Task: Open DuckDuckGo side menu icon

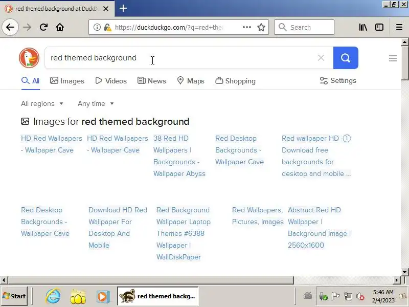Action: (x=393, y=58)
